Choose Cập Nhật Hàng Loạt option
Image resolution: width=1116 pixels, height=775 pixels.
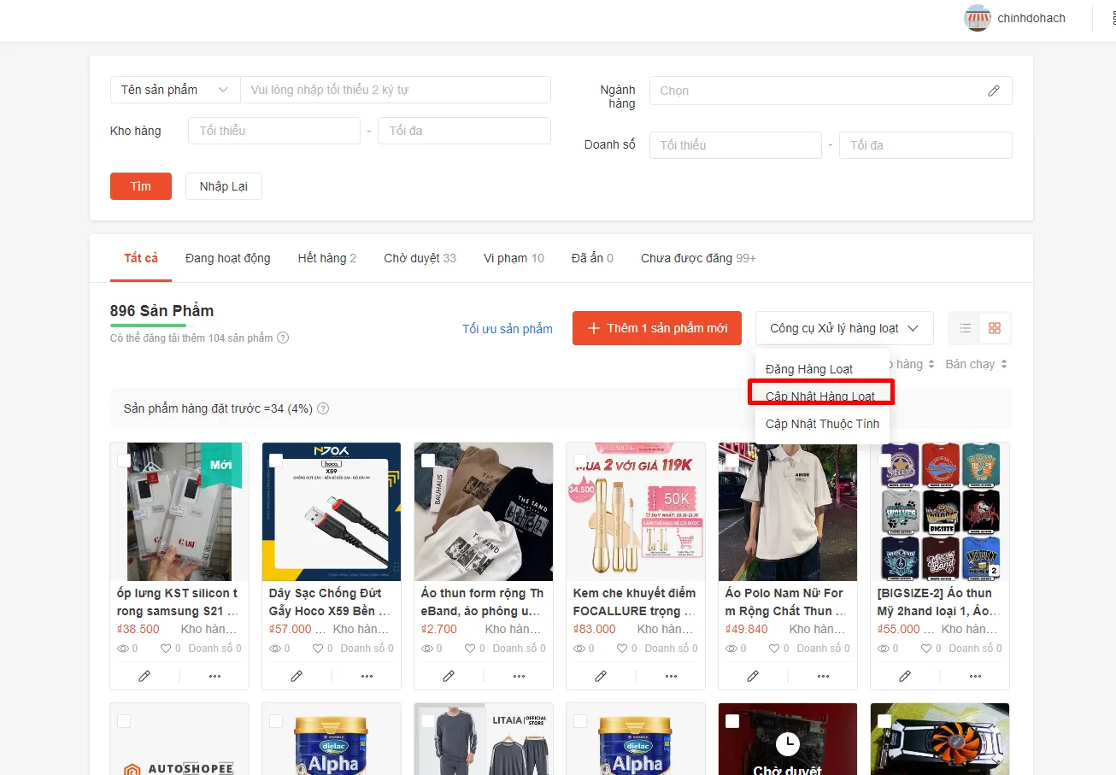[x=820, y=396]
